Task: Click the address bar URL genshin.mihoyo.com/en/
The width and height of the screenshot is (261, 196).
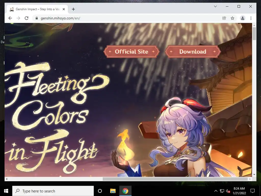Action: (60, 18)
